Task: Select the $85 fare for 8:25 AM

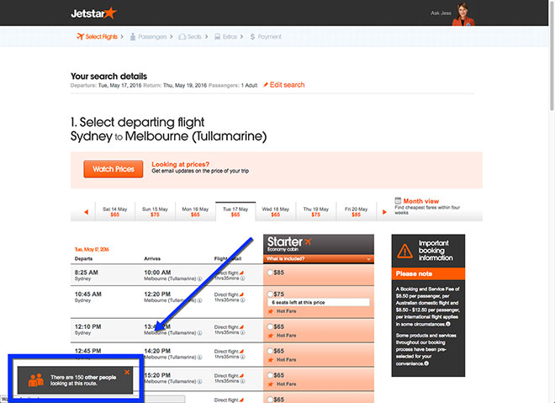Action: pyautogui.click(x=271, y=273)
